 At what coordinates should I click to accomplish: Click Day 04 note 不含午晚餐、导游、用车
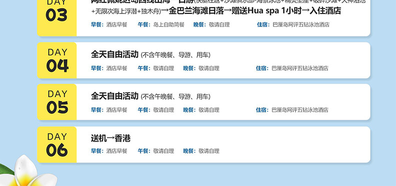(x=175, y=55)
